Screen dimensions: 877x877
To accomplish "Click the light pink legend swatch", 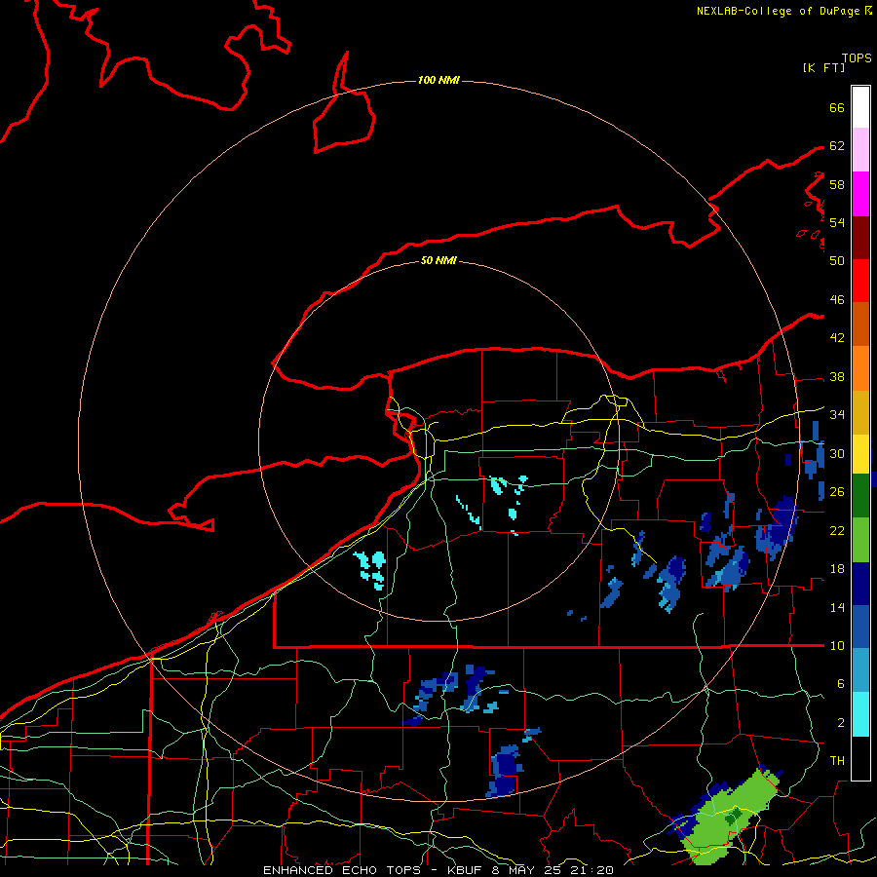I will tap(860, 150).
